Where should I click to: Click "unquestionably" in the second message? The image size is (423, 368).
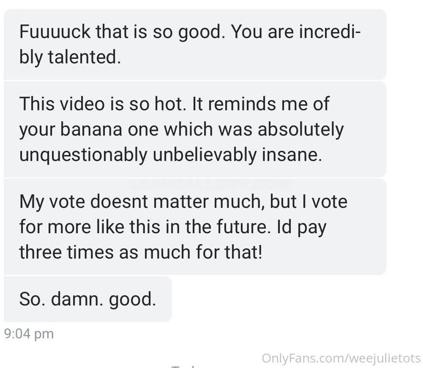click(x=82, y=155)
